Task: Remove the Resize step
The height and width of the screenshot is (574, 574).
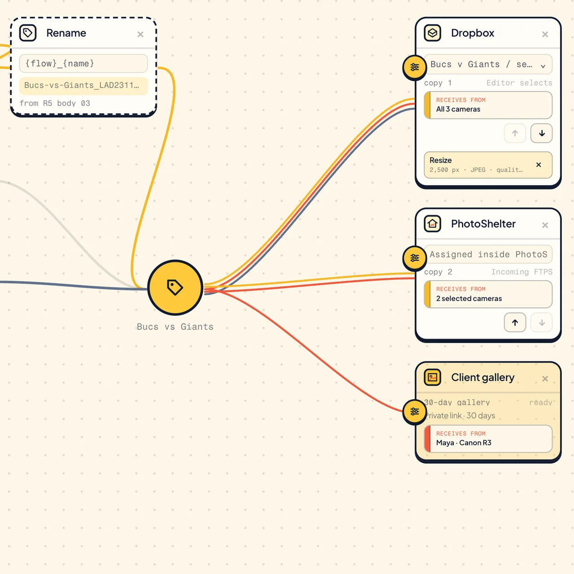Action: (539, 165)
